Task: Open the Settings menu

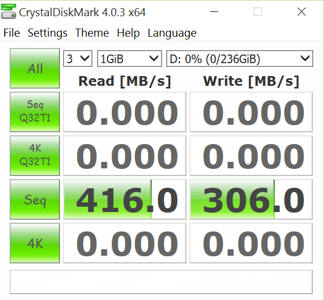Action: pos(48,33)
